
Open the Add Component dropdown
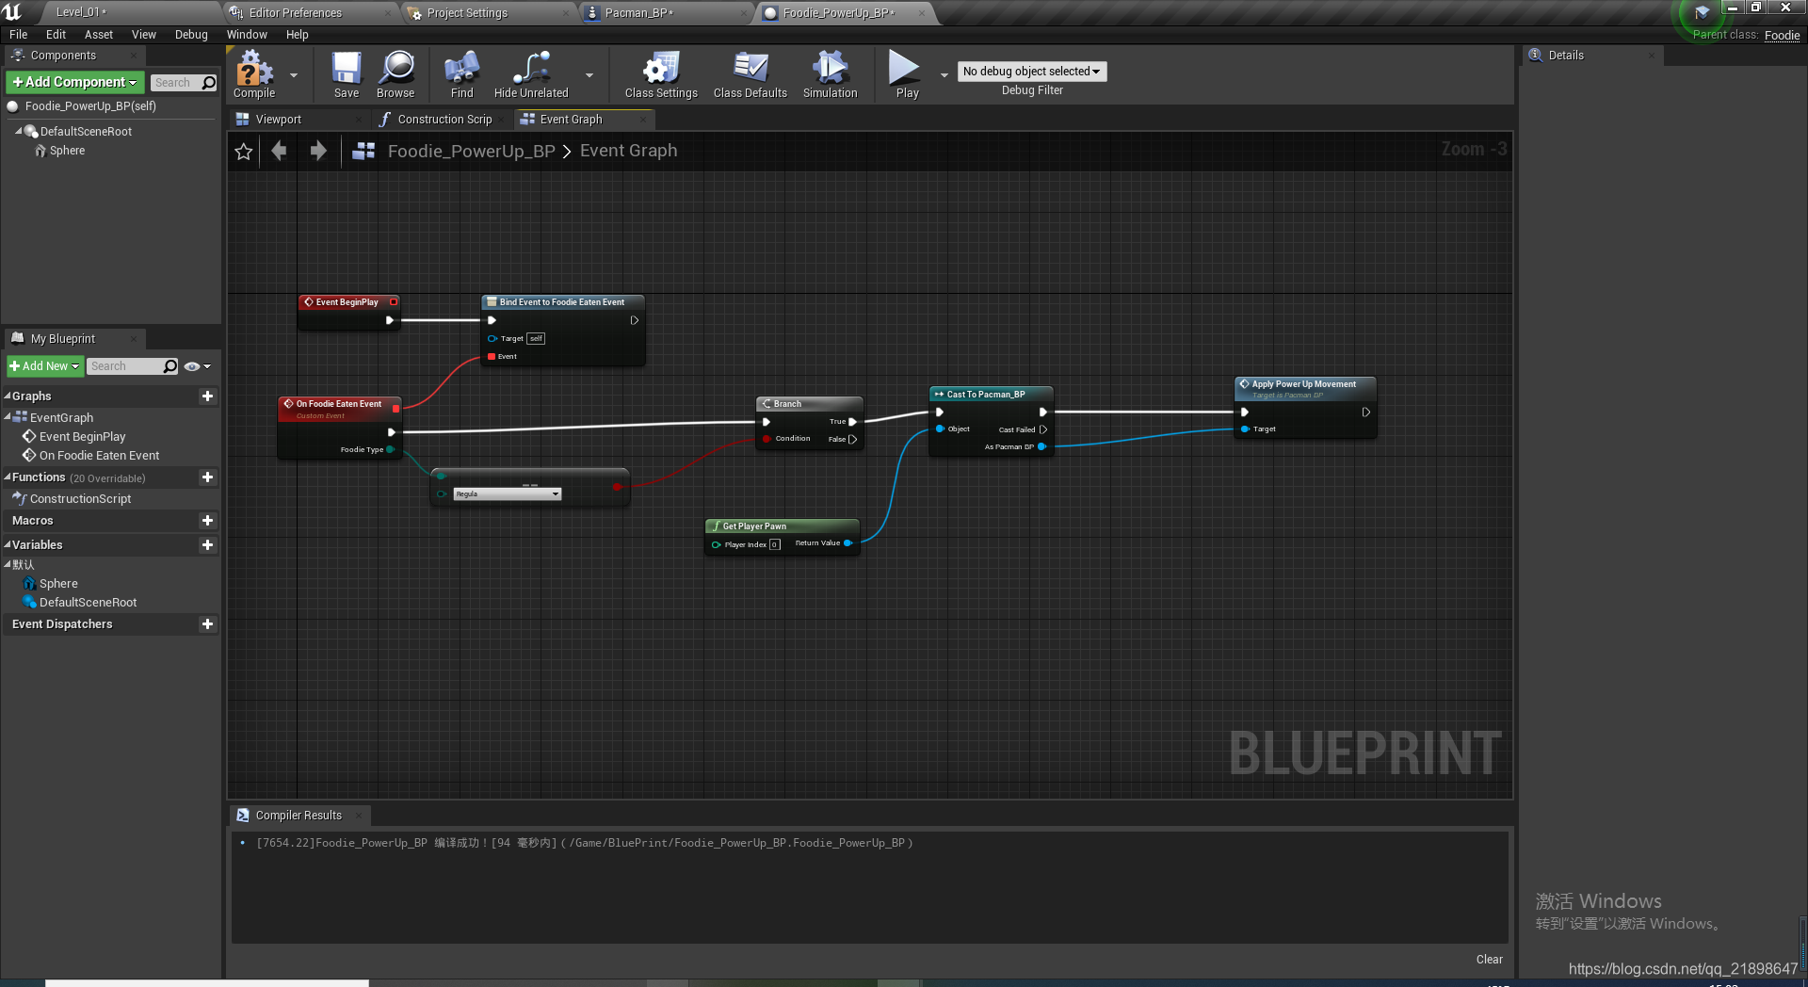click(x=75, y=83)
